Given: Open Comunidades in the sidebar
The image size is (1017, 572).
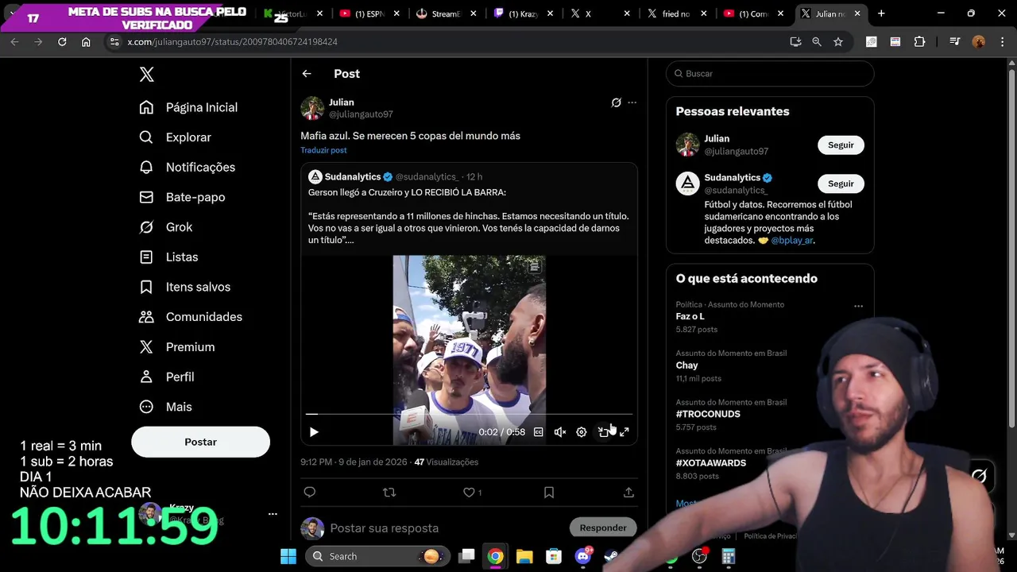Looking at the screenshot, I should [x=191, y=317].
